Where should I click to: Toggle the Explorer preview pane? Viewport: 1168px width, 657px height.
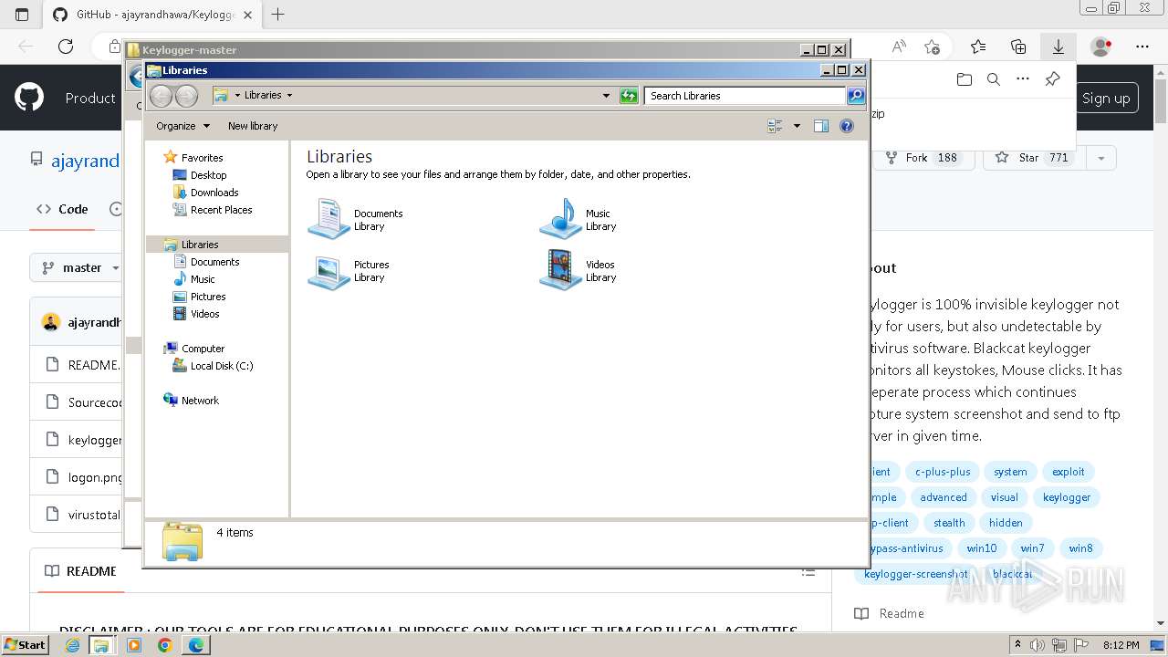pyautogui.click(x=821, y=126)
